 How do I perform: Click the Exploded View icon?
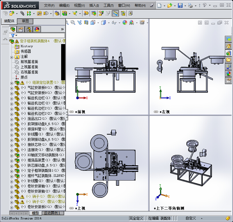[101, 14]
